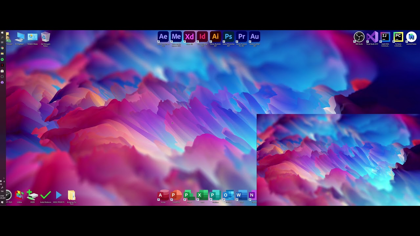Open Geri Dönüşüm Kutusu recycle bin
The height and width of the screenshot is (236, 420).
tap(46, 39)
